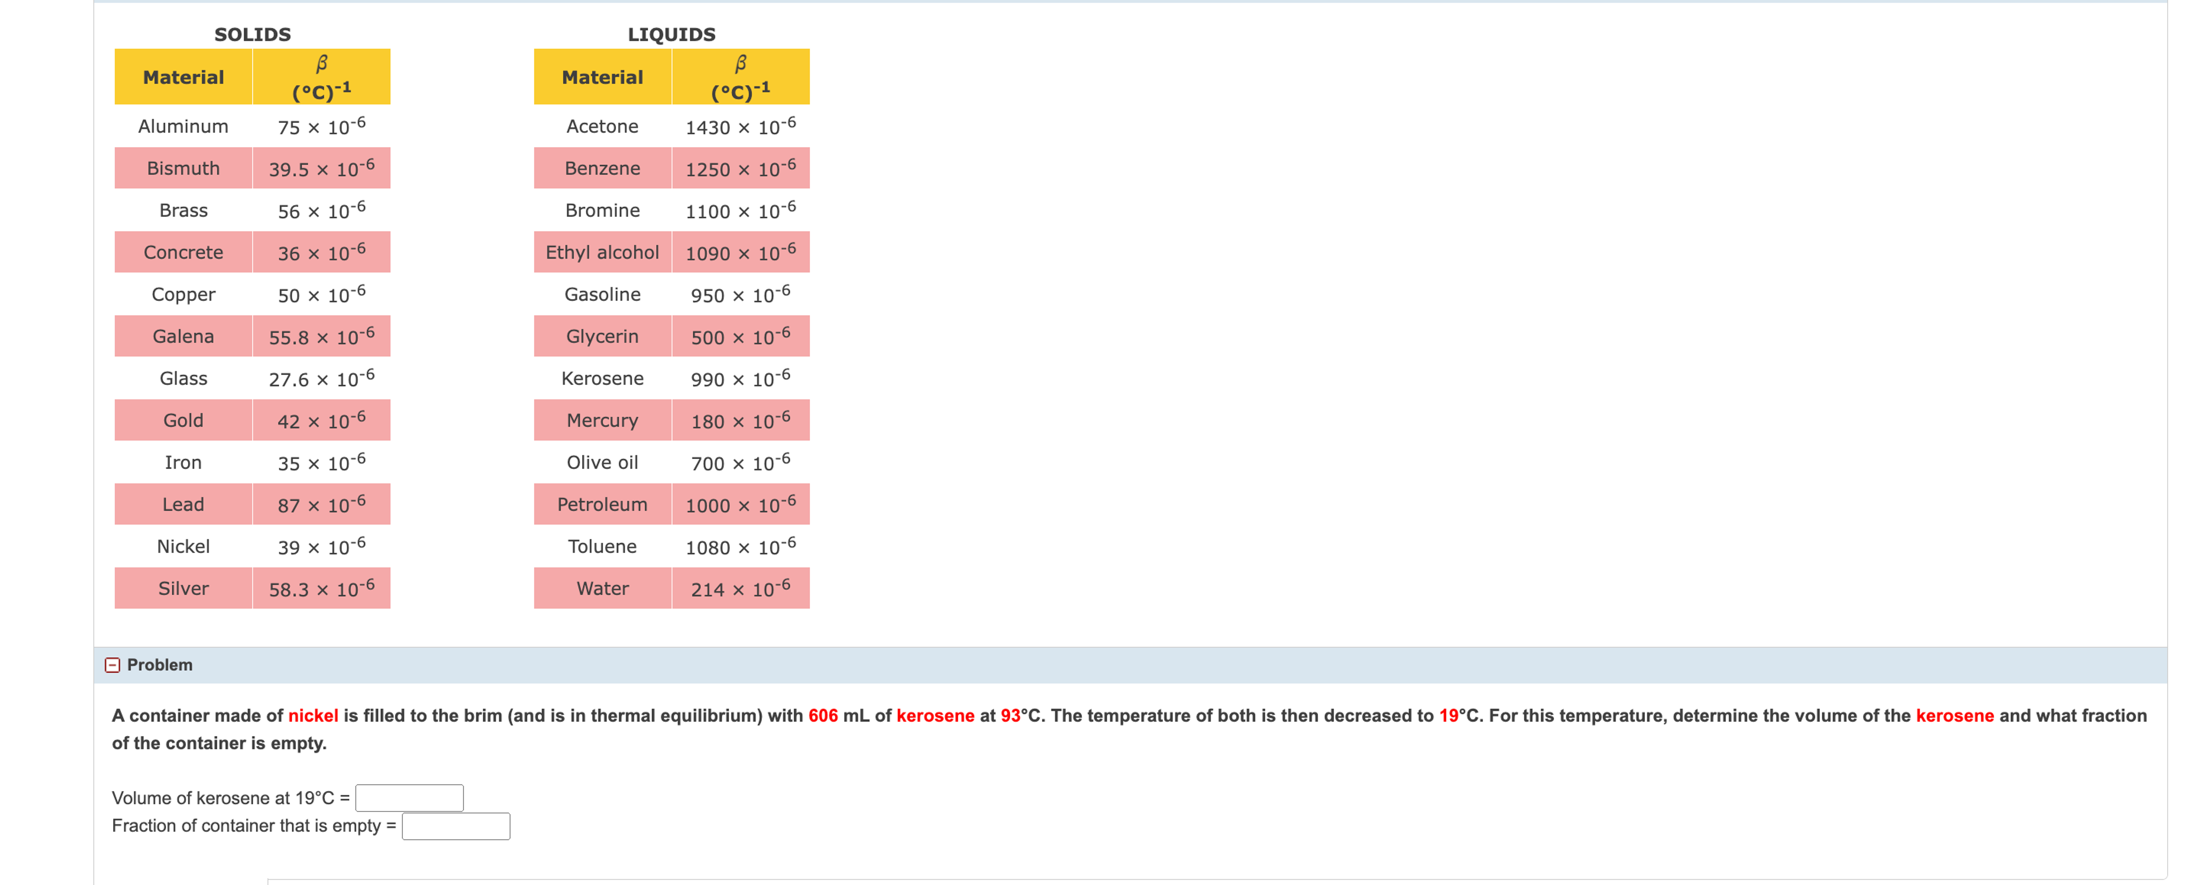Click Material header in Liquids table
Screen dimensions: 2190x885
[602, 78]
